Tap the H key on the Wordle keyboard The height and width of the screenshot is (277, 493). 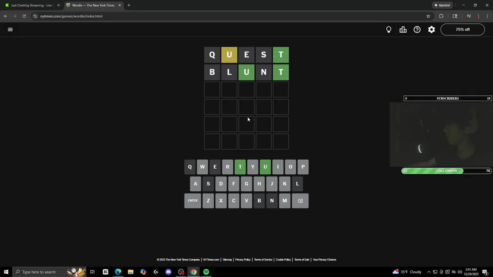(x=259, y=184)
